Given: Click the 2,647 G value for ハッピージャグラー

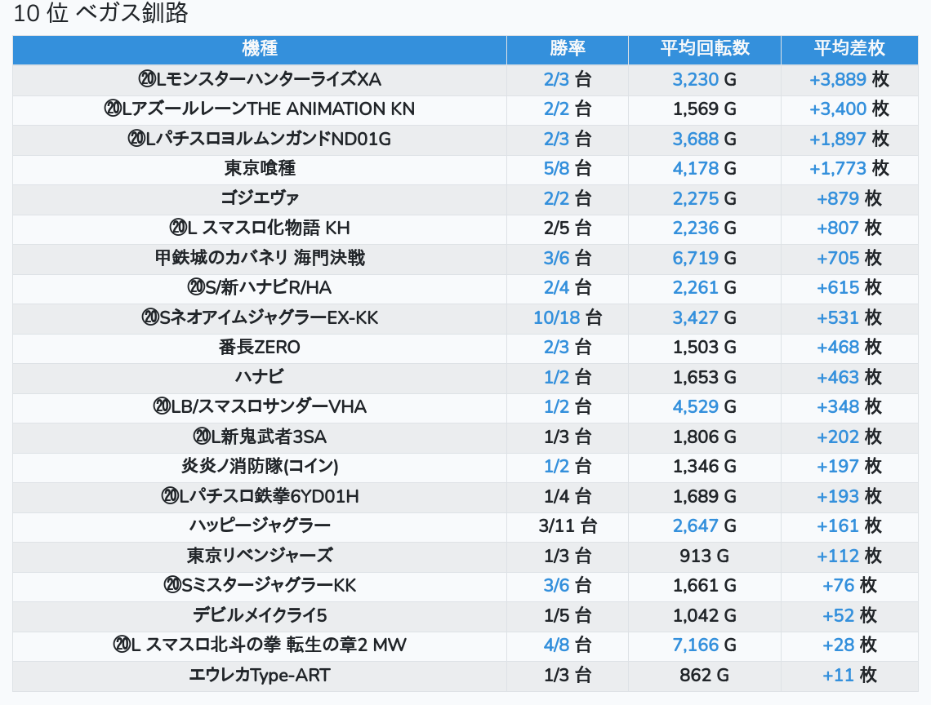Looking at the screenshot, I should coord(695,525).
